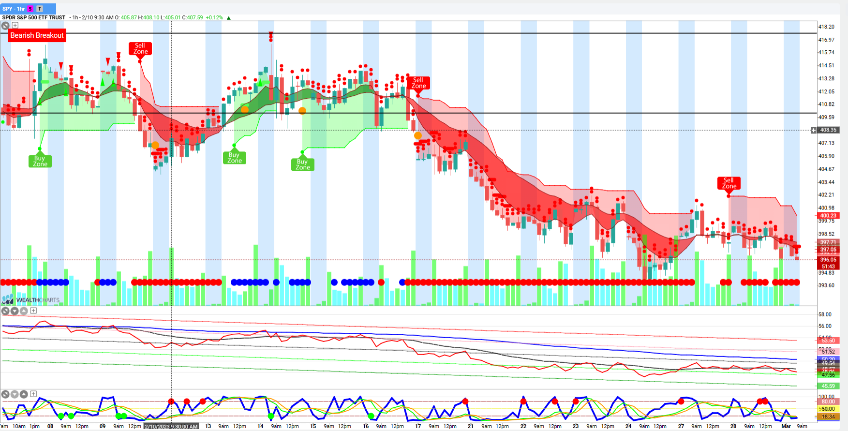
Task: Click the red 80.00 oscillator level tag
Action: (x=828, y=401)
